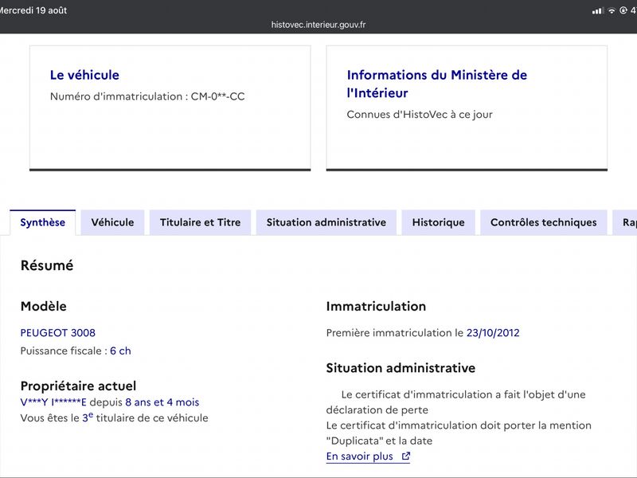The width and height of the screenshot is (637, 478).
Task: Click the external link icon beside En savoir plus
Action: click(x=406, y=456)
